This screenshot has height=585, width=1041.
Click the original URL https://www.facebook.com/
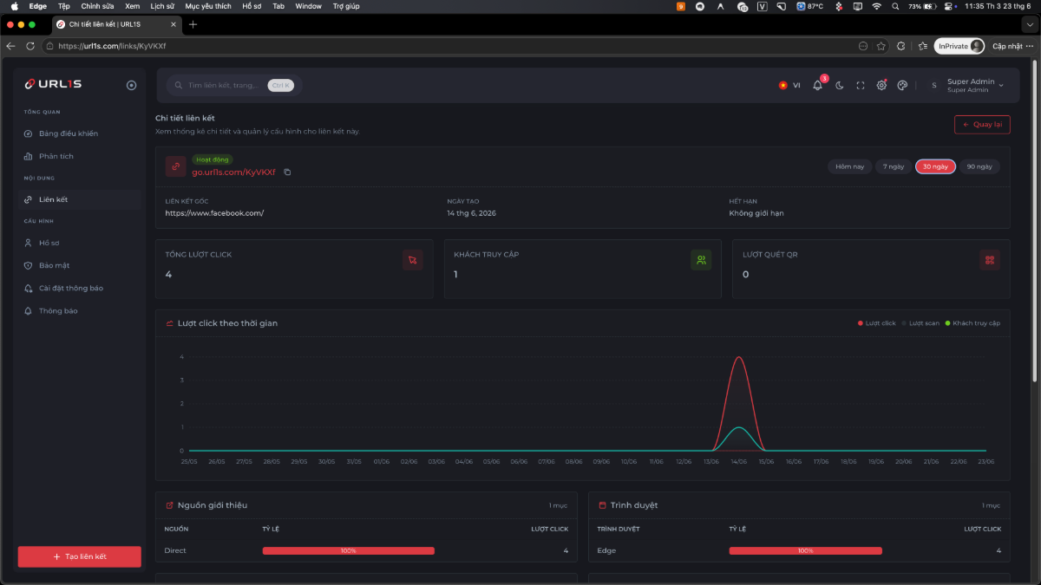(x=214, y=213)
